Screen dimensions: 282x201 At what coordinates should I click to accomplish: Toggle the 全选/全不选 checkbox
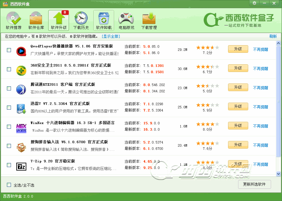tap(9, 185)
